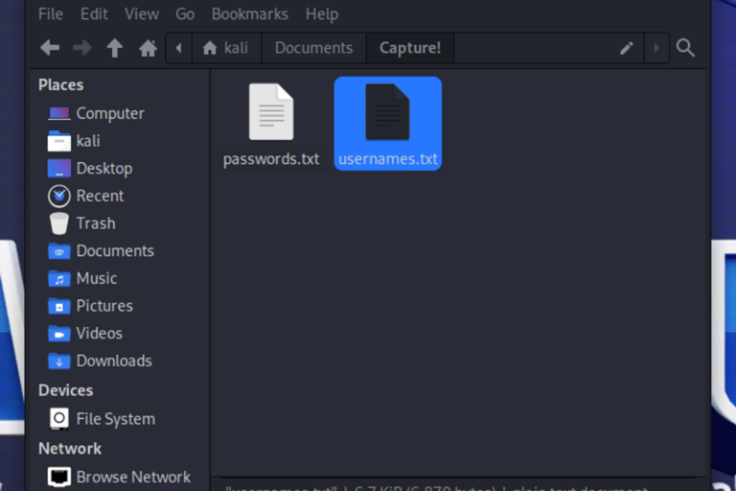736x491 pixels.
Task: Jump to kali in the path bar
Action: click(x=227, y=48)
